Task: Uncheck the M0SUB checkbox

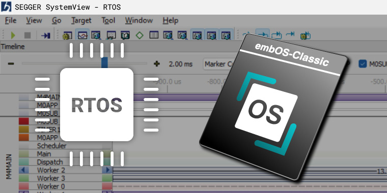Action: coord(363,64)
